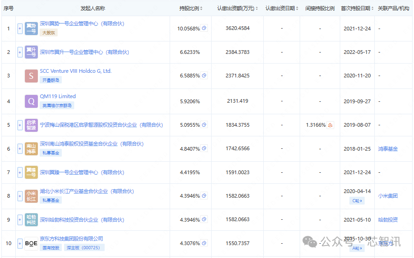
Task: Click the 深主板 (000725) stock tag
Action: point(84,248)
